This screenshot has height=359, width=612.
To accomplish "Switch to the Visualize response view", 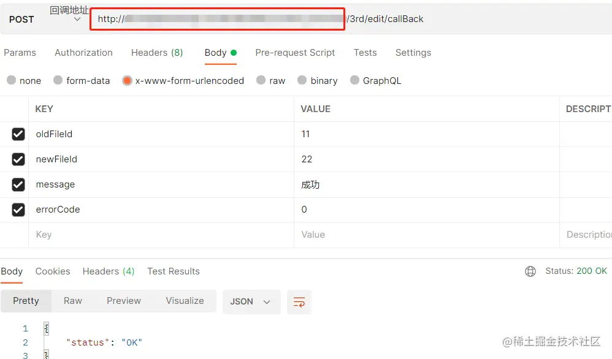I will pos(185,301).
